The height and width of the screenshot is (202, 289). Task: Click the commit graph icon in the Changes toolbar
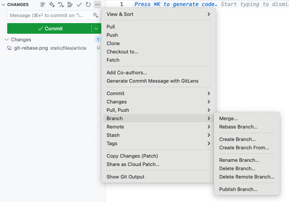pos(70,5)
